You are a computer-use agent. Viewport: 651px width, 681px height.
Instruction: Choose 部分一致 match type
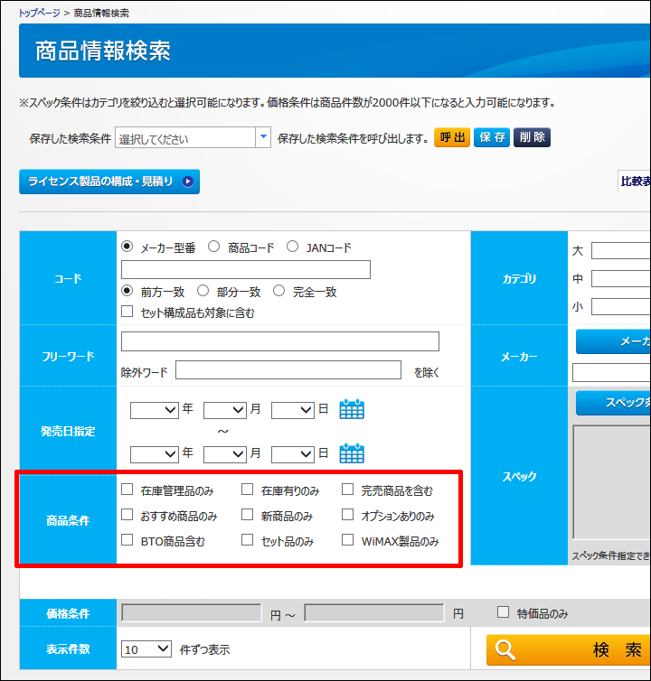click(x=203, y=291)
